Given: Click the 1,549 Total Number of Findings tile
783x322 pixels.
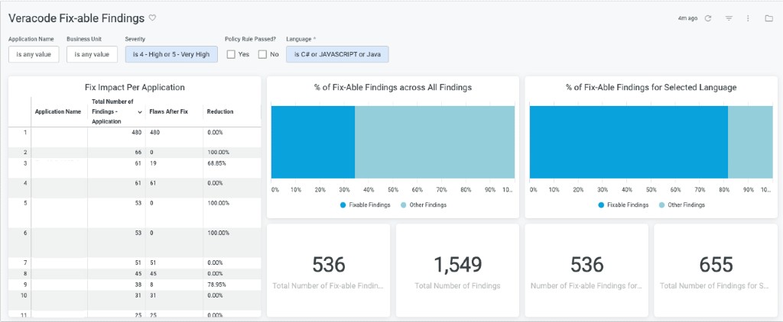Looking at the screenshot, I should 457,270.
